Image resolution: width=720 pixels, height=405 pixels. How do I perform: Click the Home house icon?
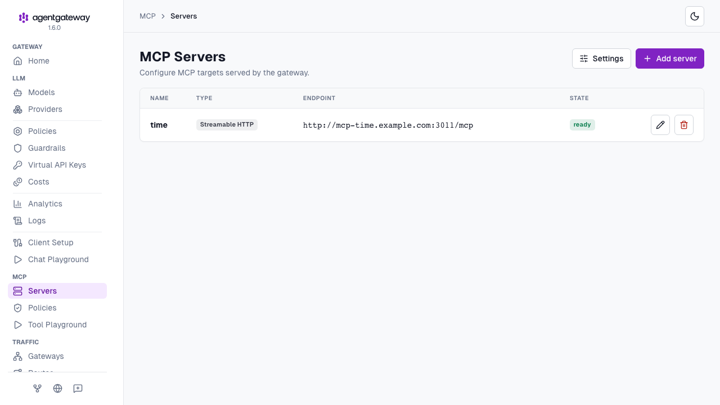pos(18,61)
